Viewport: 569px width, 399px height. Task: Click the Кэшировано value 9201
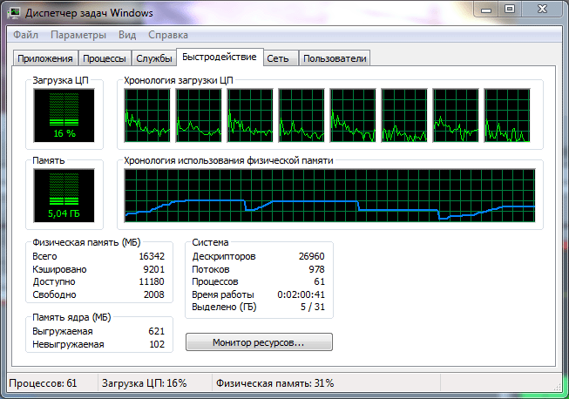[x=154, y=269]
